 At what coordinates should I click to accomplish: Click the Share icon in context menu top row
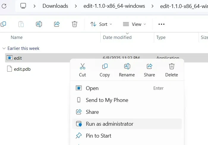[x=149, y=67]
